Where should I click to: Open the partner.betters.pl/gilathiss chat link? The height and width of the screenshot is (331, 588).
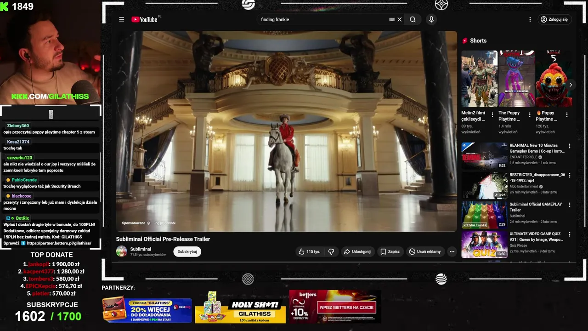[59, 243]
